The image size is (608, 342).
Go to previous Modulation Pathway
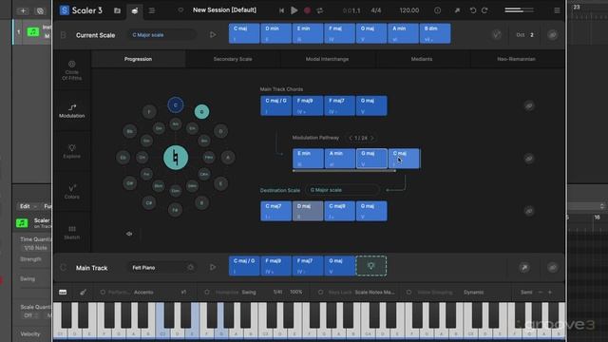point(351,138)
